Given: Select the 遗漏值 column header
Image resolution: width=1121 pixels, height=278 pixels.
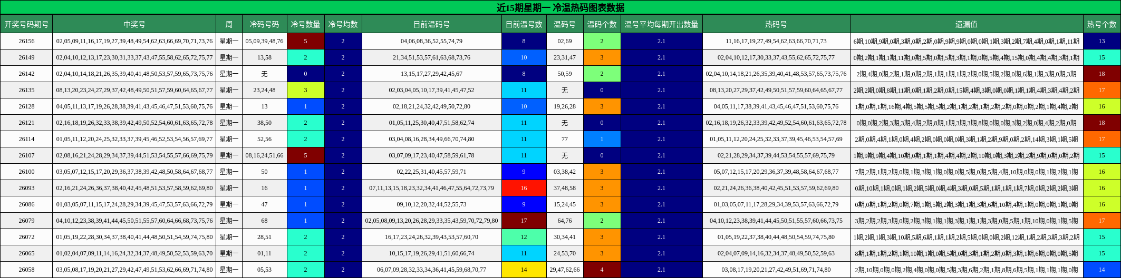Looking at the screenshot, I should [967, 24].
